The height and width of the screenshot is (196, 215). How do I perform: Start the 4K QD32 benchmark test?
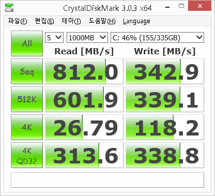[x=27, y=155]
